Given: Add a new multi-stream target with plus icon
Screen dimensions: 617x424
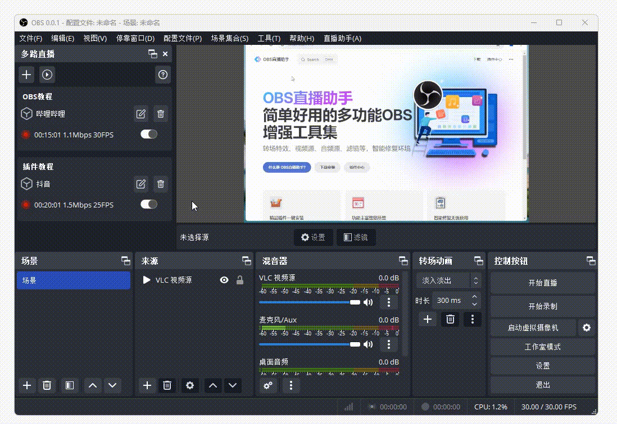Looking at the screenshot, I should tap(26, 75).
